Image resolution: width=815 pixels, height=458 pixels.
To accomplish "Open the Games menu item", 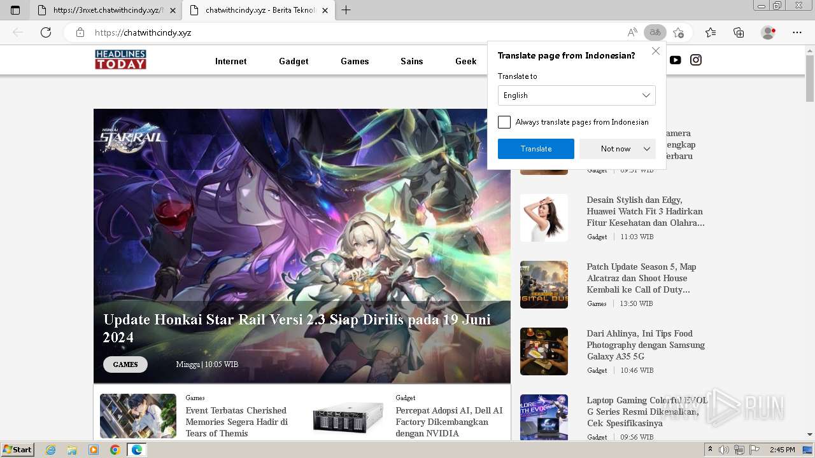I will pos(355,61).
